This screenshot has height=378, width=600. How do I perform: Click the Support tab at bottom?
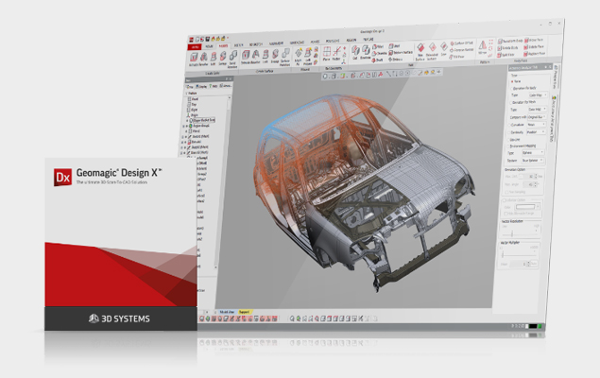(244, 312)
